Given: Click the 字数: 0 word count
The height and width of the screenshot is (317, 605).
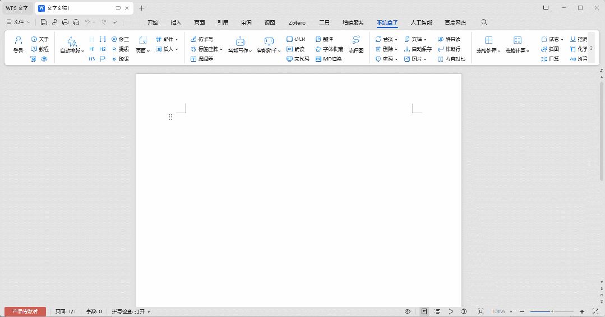Looking at the screenshot, I should click(94, 311).
